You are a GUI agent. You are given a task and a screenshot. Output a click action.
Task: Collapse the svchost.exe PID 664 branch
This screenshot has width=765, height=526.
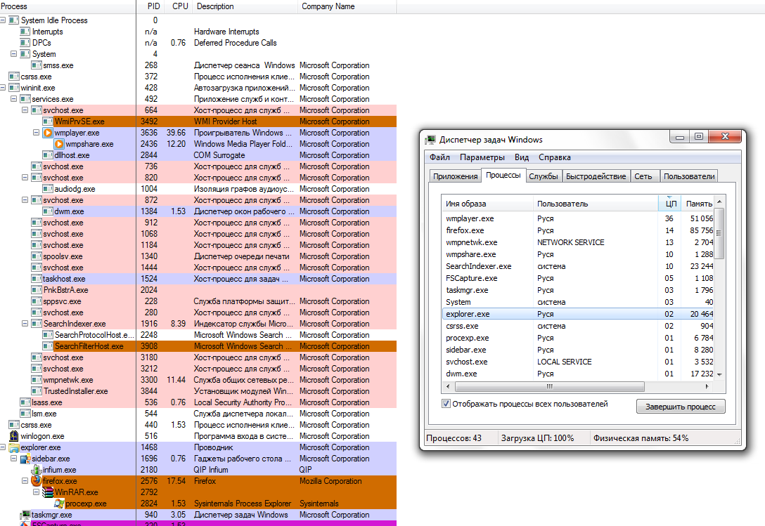pyautogui.click(x=25, y=110)
